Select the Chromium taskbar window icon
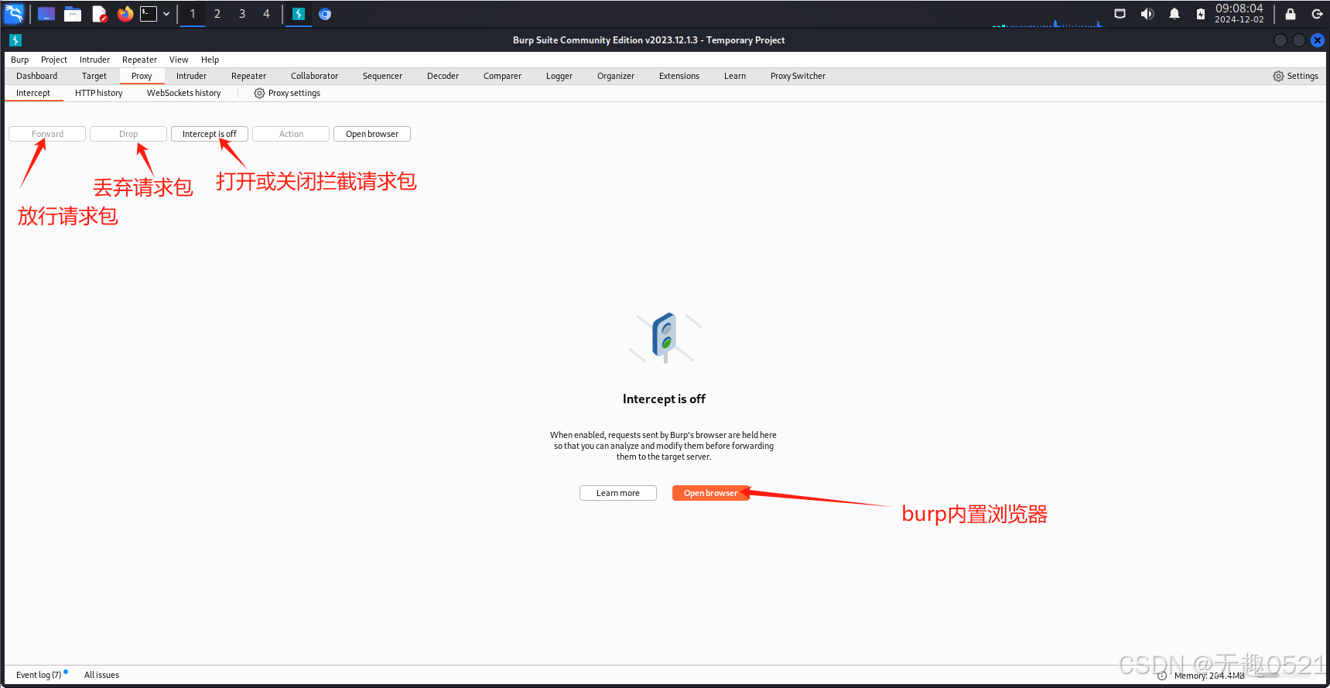The image size is (1330, 688). coord(325,14)
